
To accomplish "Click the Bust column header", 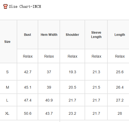I will click(27, 35).
